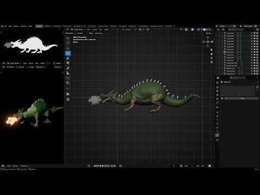Open the Select menu in the main viewport header
This screenshot has height=195, width=260.
(95, 29)
